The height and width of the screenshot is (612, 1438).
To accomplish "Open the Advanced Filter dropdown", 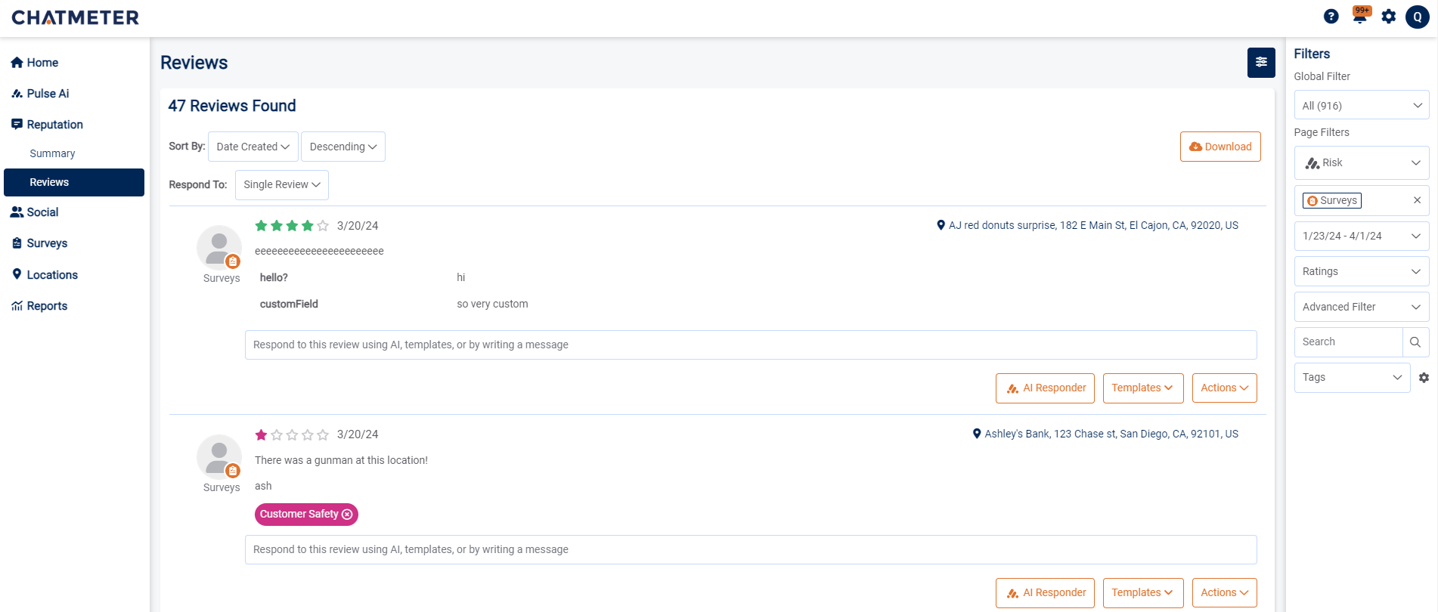I will [x=1362, y=307].
